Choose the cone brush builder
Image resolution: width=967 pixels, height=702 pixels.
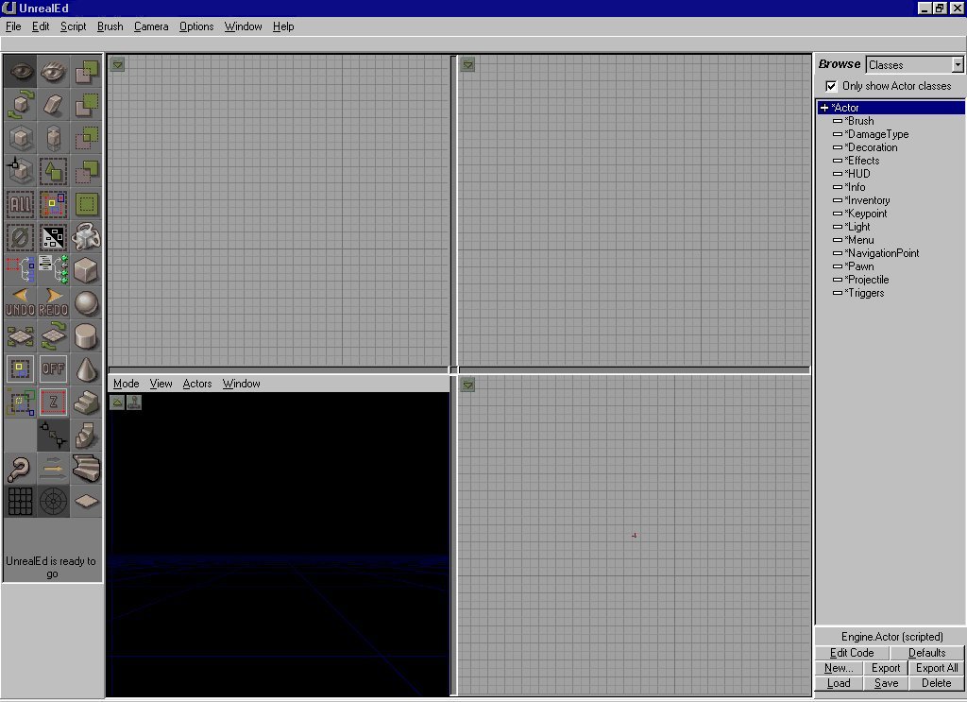coord(86,370)
